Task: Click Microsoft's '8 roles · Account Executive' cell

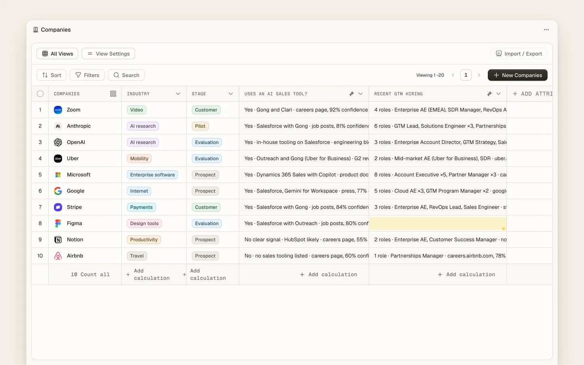Action: pos(438,175)
